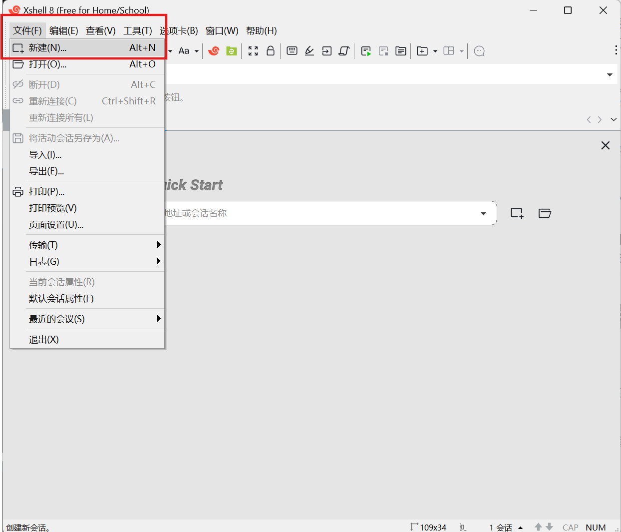Launch the red Xshell swirl icon
Viewport: 621px width, 532px height.
[x=214, y=51]
